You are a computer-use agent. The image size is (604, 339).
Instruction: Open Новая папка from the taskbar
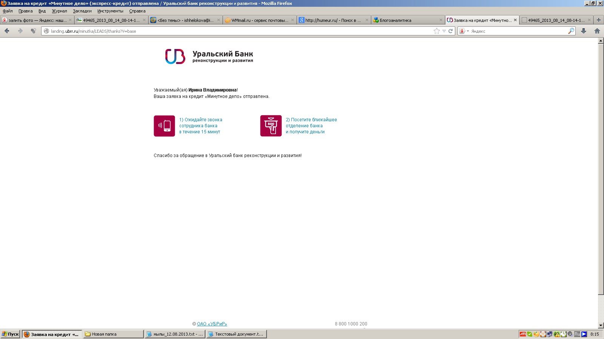(x=113, y=334)
